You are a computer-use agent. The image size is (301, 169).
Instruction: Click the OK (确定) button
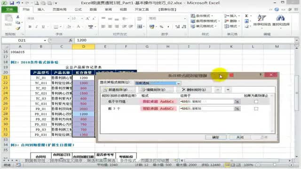[215, 137]
